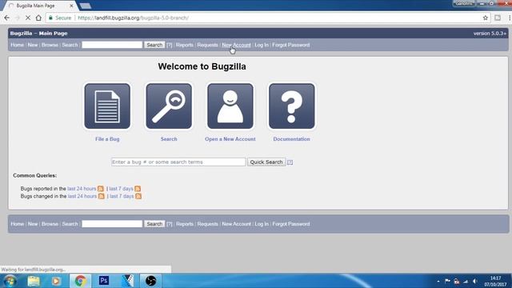512x288 pixels.
Task: Focus the top header search field
Action: (112, 45)
